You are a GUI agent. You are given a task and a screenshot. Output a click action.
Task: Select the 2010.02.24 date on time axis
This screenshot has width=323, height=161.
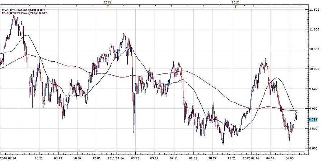(9, 157)
